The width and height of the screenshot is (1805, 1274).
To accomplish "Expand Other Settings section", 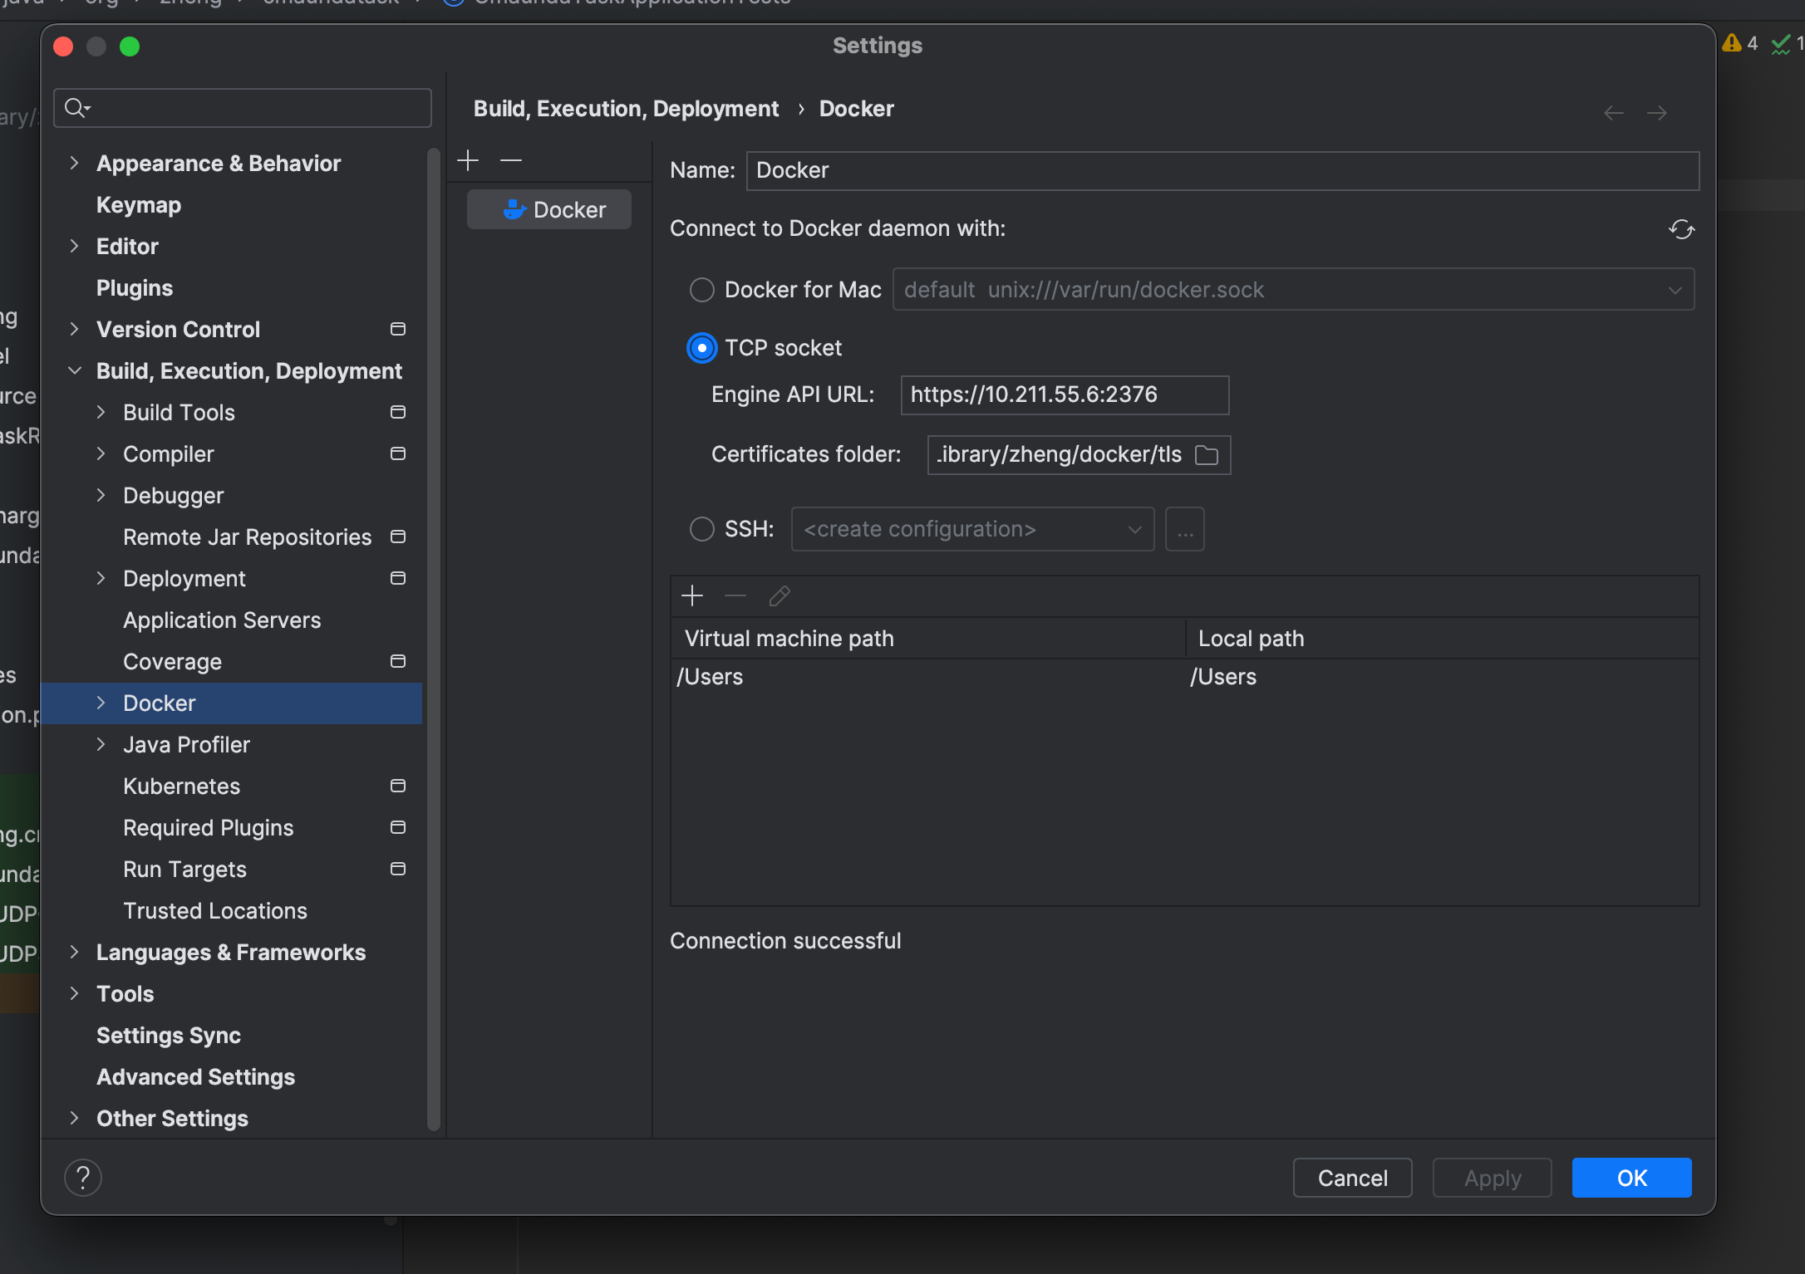I will (74, 1118).
